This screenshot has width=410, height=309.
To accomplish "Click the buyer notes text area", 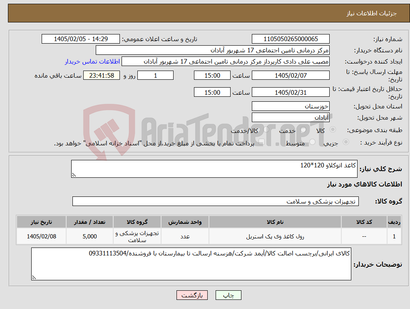I will click(x=191, y=264).
